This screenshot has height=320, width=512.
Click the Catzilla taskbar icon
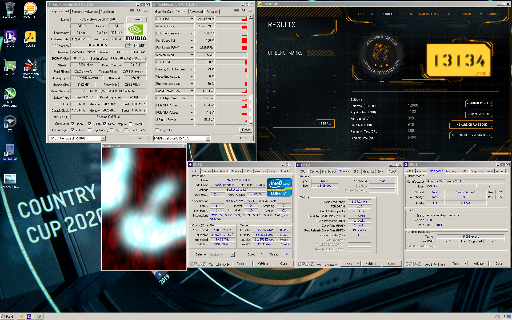(x=21, y=317)
